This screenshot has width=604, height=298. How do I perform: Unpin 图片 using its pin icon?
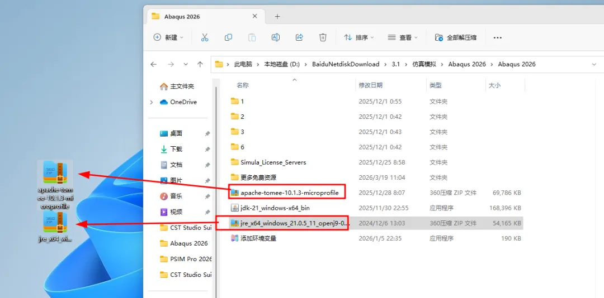pos(207,181)
